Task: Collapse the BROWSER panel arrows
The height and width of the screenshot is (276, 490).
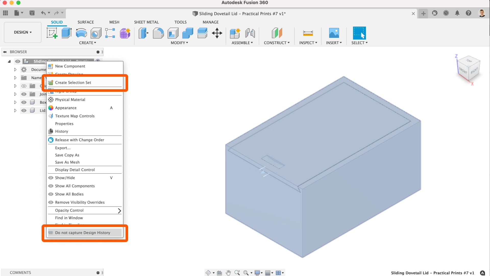Action: point(5,52)
